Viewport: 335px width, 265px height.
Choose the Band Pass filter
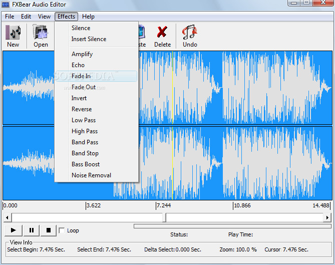[x=96, y=142]
